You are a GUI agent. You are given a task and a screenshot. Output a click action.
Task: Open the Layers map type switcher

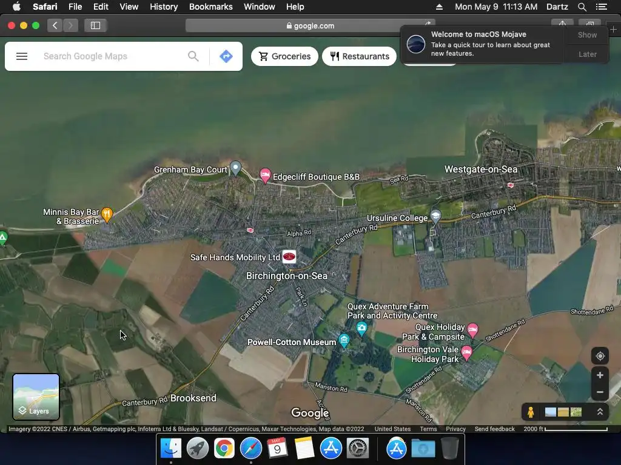click(36, 397)
